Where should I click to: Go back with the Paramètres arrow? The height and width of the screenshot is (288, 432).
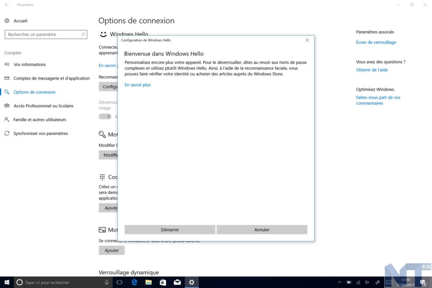click(7, 5)
